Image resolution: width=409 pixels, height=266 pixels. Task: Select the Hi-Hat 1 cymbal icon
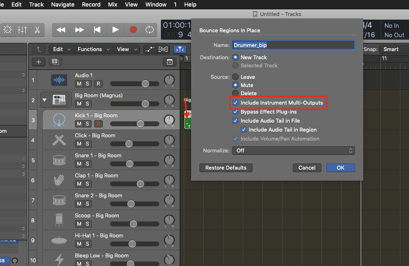coord(59,240)
